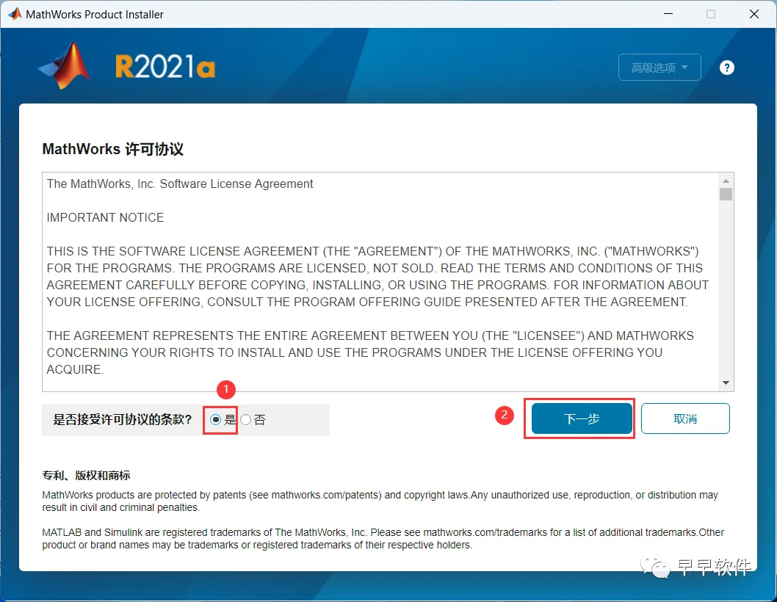This screenshot has width=777, height=602.
Task: Select the 否 radio button to decline
Action: [x=246, y=420]
